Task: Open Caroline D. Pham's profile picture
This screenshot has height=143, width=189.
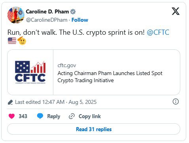Action: pyautogui.click(x=16, y=15)
